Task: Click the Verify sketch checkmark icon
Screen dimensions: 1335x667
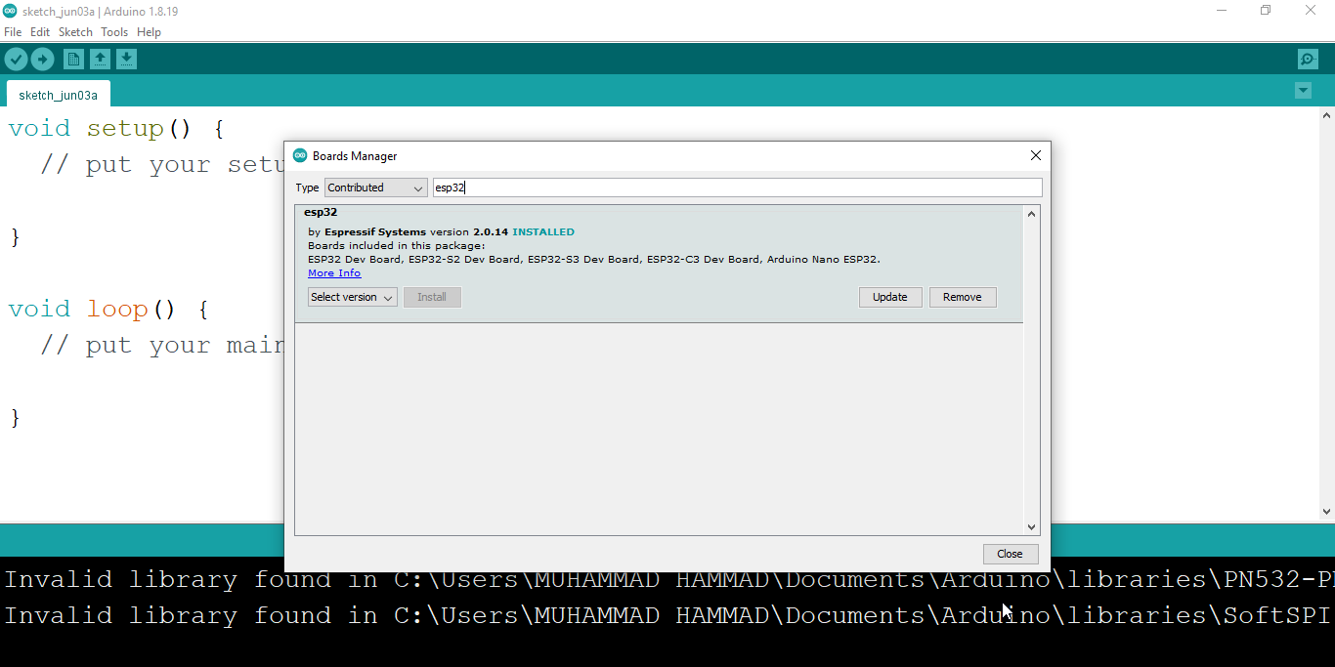Action: click(x=16, y=60)
